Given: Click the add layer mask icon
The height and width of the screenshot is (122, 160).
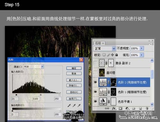Looking at the screenshot, I should [120, 109].
